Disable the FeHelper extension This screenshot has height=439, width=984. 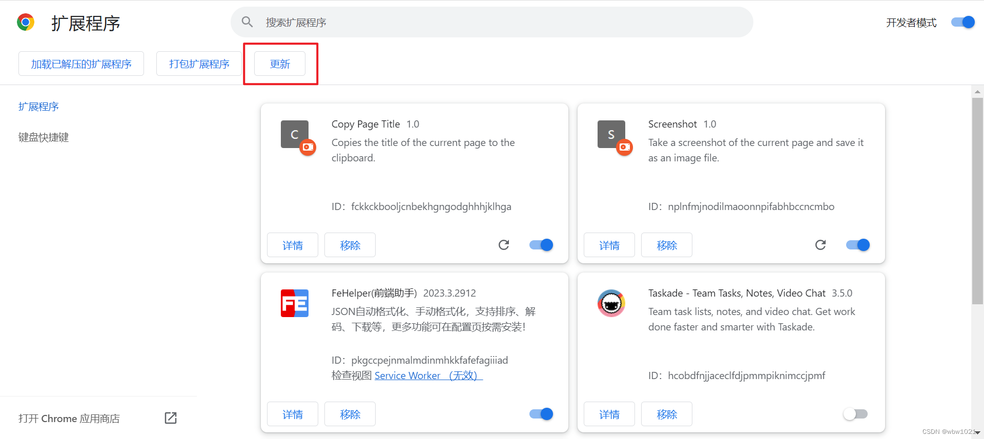tap(541, 414)
